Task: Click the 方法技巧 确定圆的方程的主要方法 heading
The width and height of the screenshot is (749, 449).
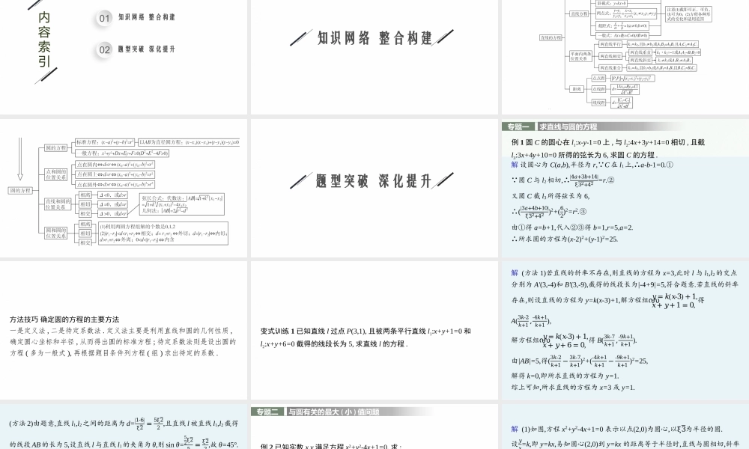Action: point(64,320)
